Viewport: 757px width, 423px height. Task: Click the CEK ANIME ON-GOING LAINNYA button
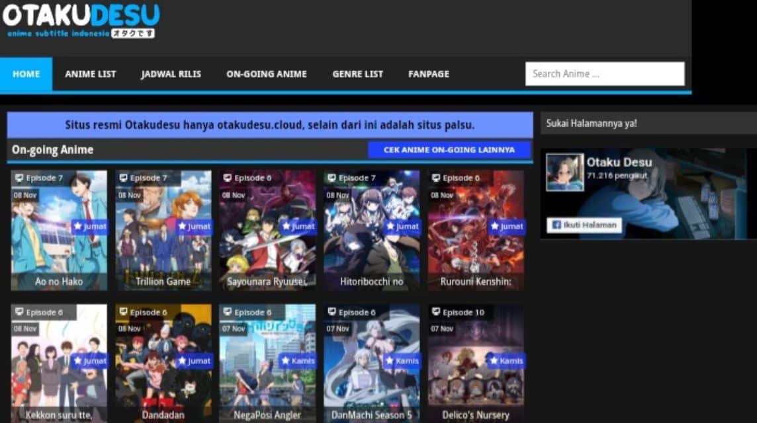(450, 149)
